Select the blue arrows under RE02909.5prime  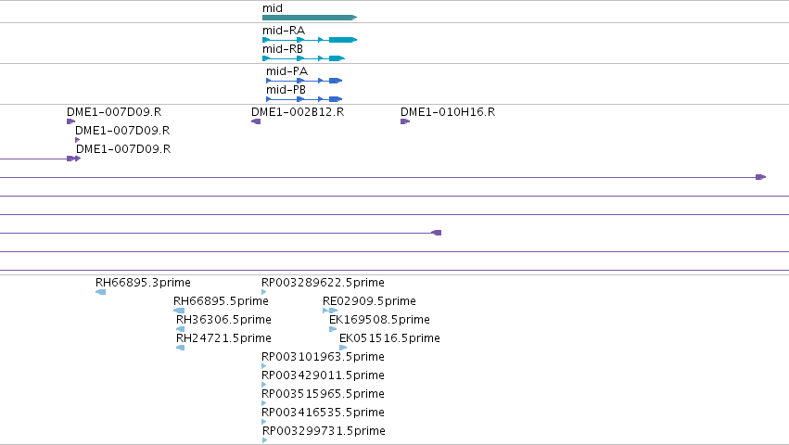pyautogui.click(x=330, y=311)
